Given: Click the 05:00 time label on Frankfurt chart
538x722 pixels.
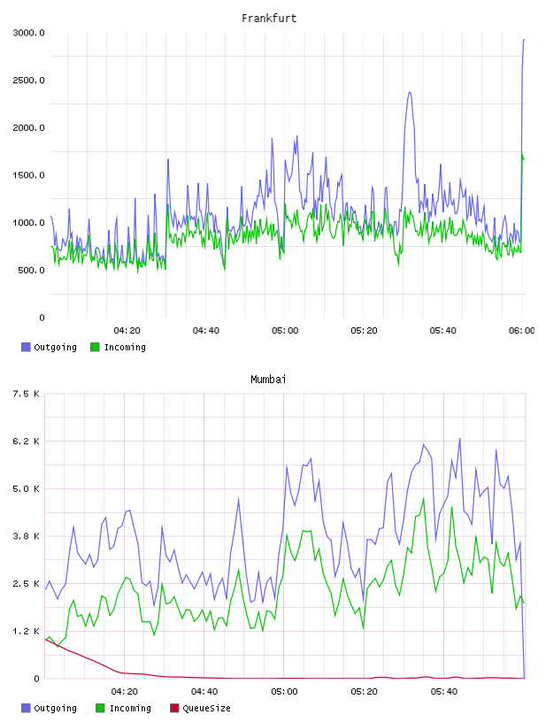Looking at the screenshot, I should coord(285,331).
